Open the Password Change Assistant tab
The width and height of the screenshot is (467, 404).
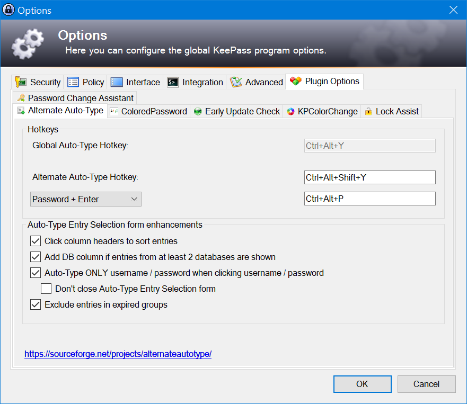point(76,98)
